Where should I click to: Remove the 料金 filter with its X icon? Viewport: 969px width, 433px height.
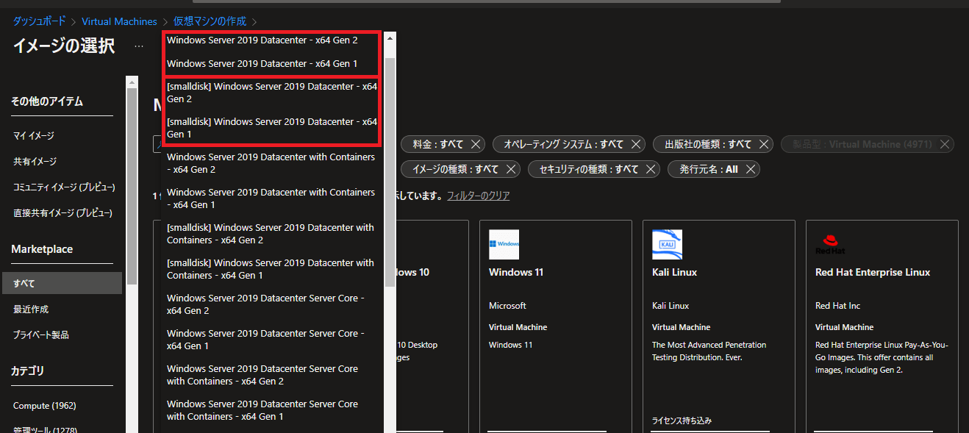[476, 144]
